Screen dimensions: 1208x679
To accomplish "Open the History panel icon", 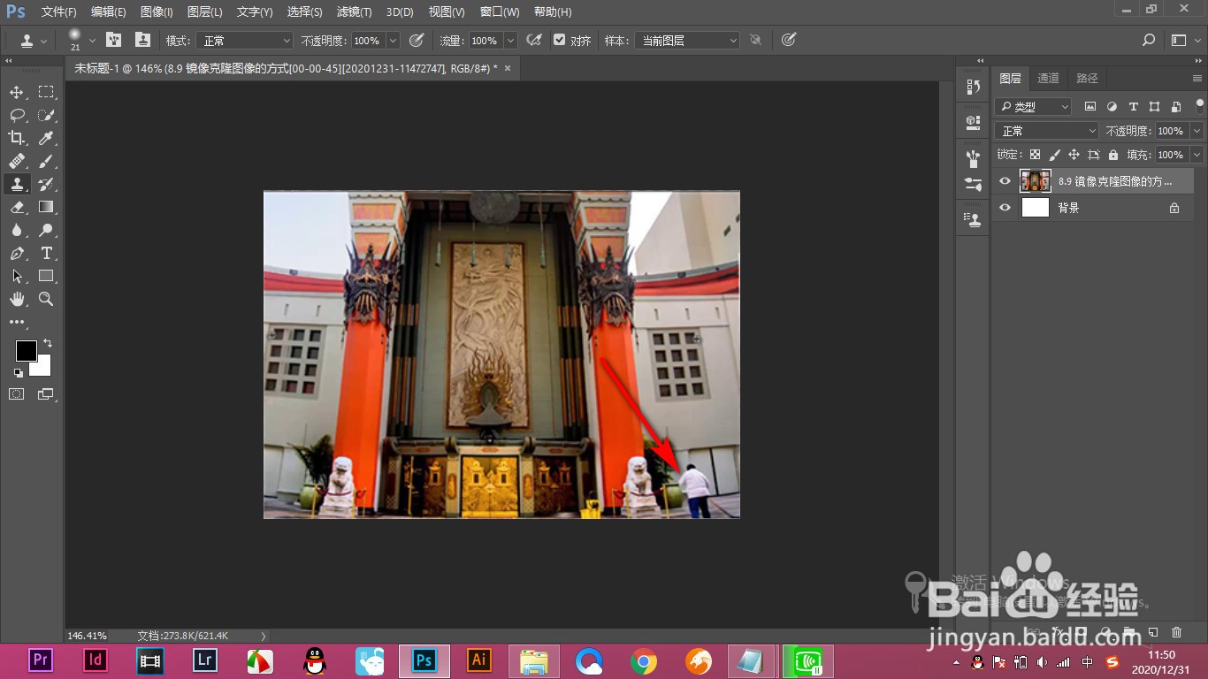I will 973,87.
